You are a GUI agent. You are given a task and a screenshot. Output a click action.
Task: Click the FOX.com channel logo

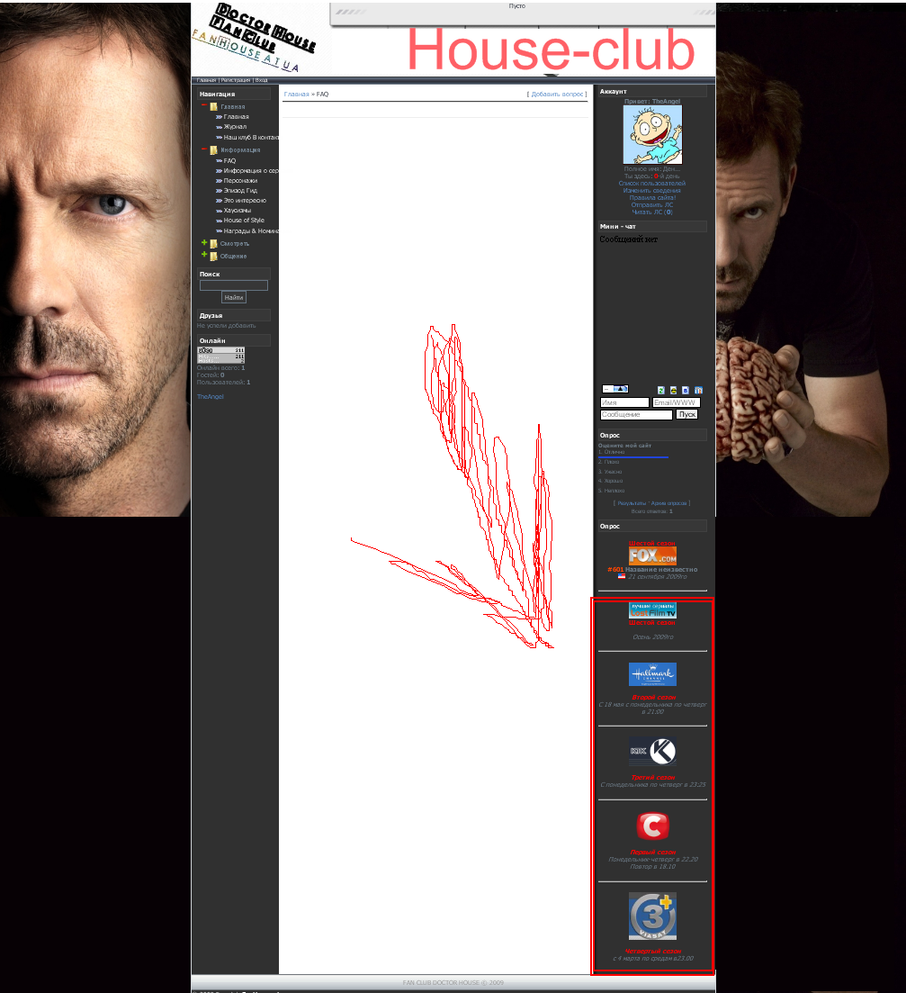point(652,556)
